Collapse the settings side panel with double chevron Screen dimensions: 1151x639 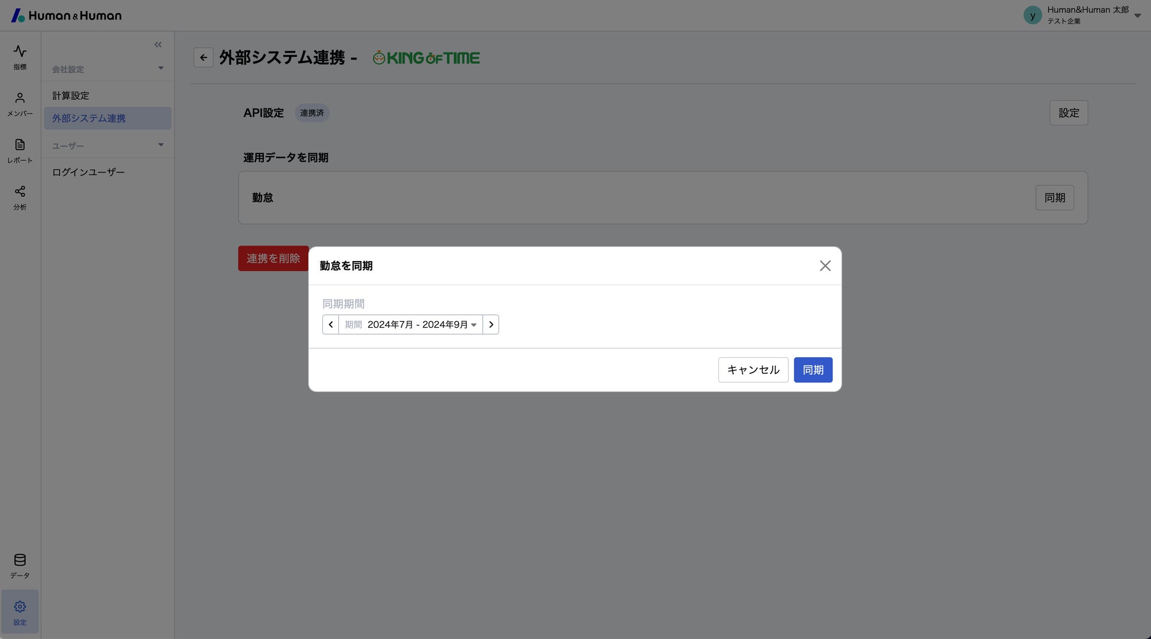[x=158, y=45]
